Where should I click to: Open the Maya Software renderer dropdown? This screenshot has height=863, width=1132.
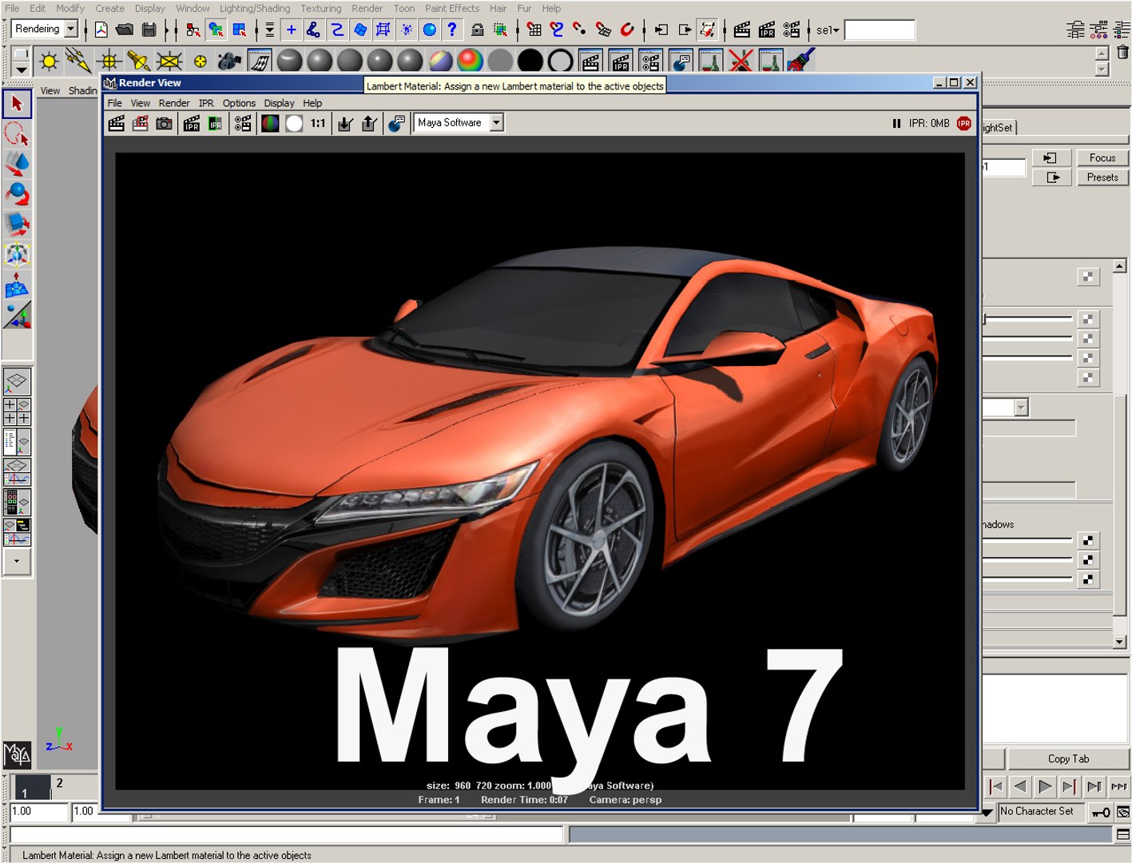(x=497, y=123)
